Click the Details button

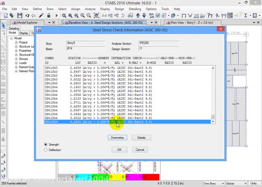coord(142,138)
